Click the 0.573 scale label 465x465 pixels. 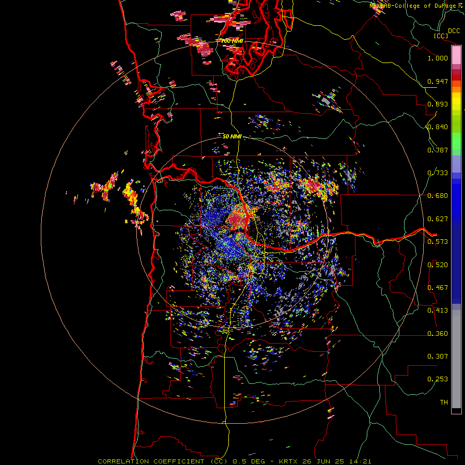coord(438,242)
